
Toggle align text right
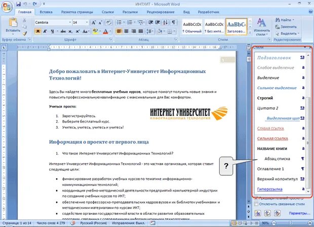tap(134, 31)
